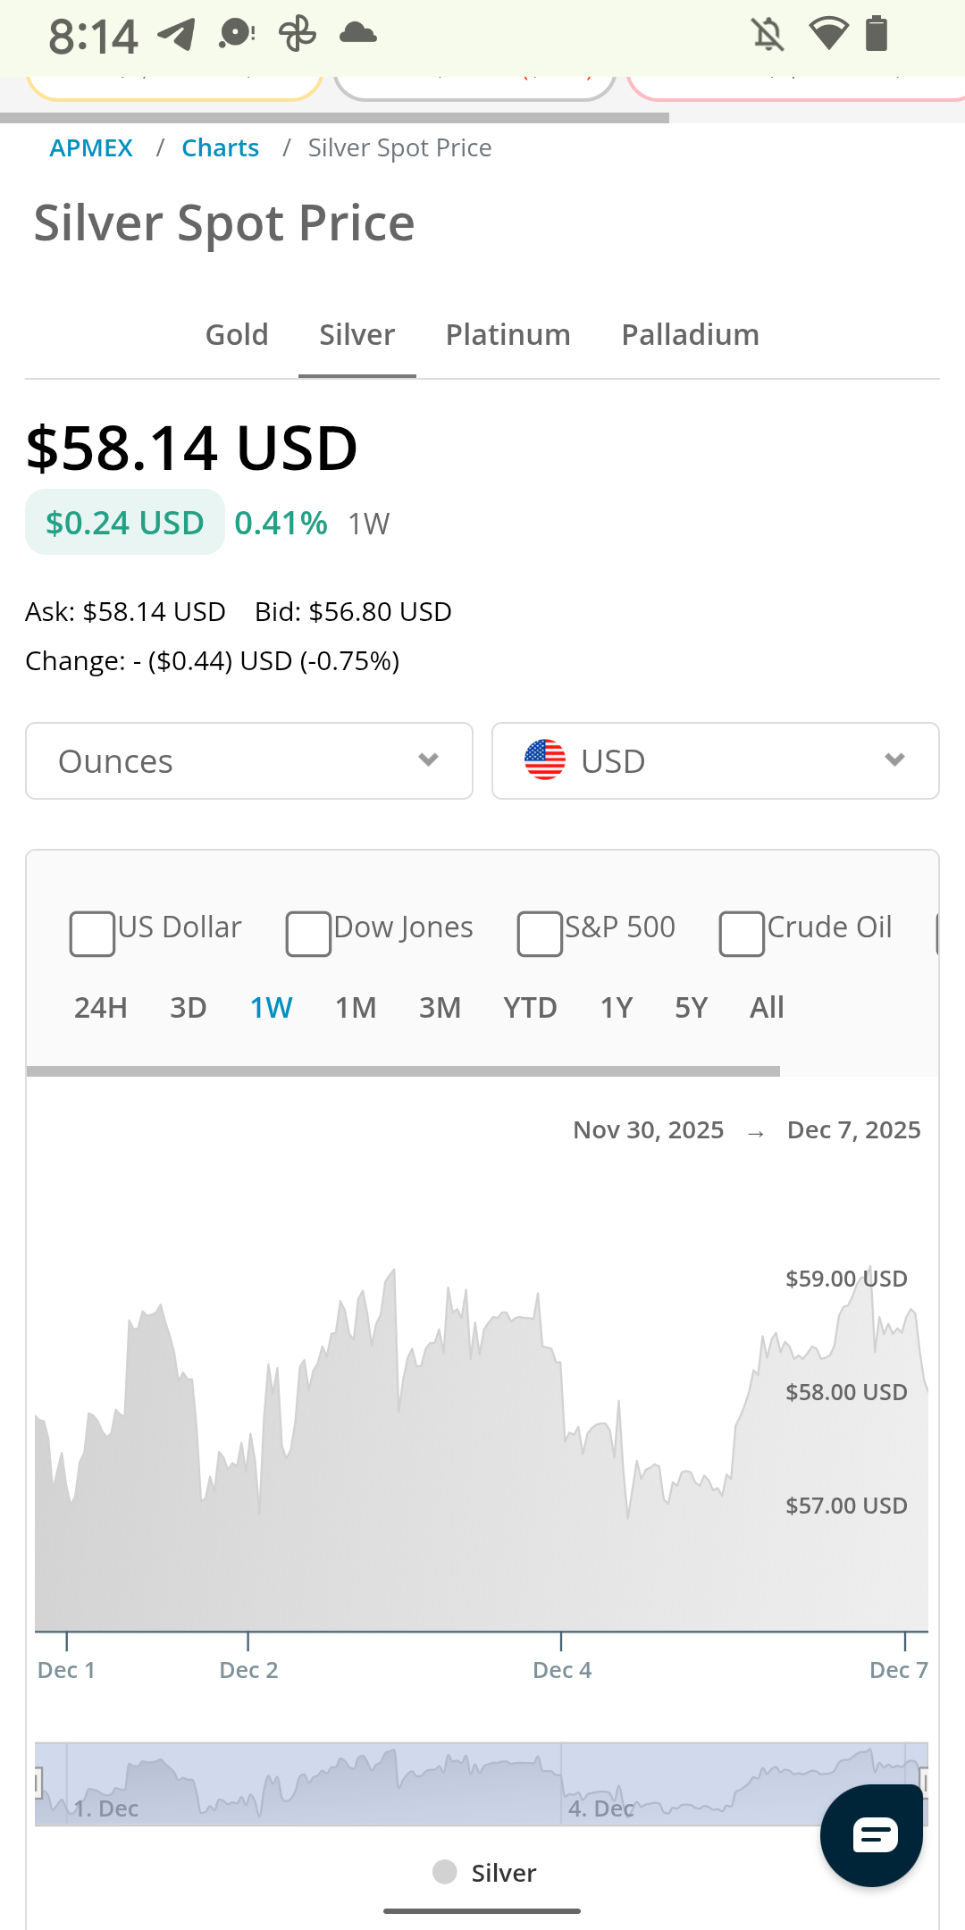Viewport: 965px width, 1930px height.
Task: Enable the US Dollar comparison checkbox
Action: pos(92,934)
